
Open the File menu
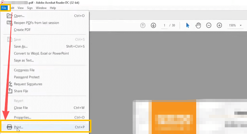tap(4, 8)
